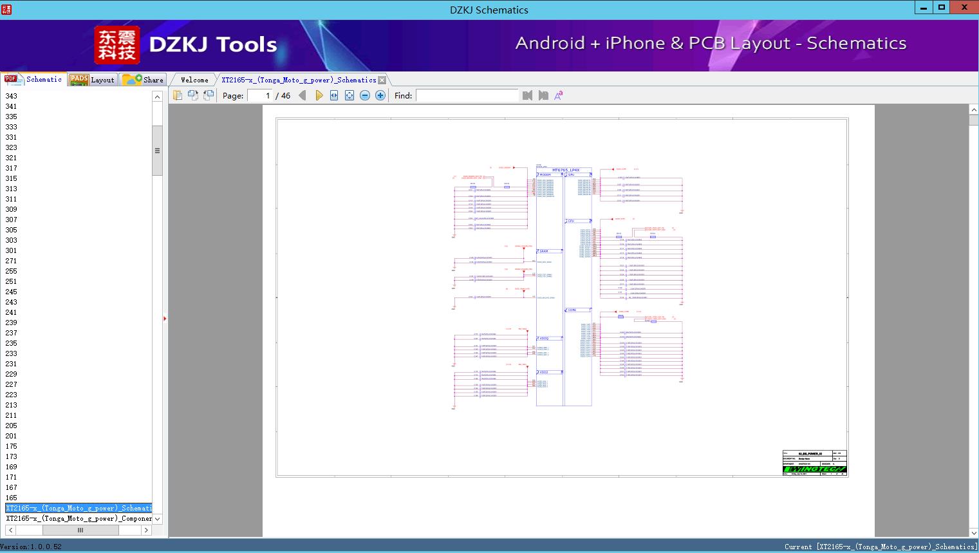Click the fit width icon
The height and width of the screenshot is (553, 979).
pyautogui.click(x=334, y=95)
